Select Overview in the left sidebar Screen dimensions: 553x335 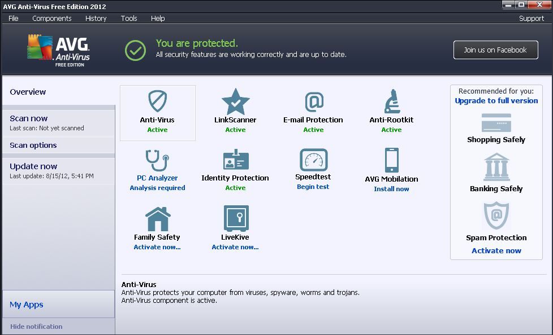(x=28, y=92)
